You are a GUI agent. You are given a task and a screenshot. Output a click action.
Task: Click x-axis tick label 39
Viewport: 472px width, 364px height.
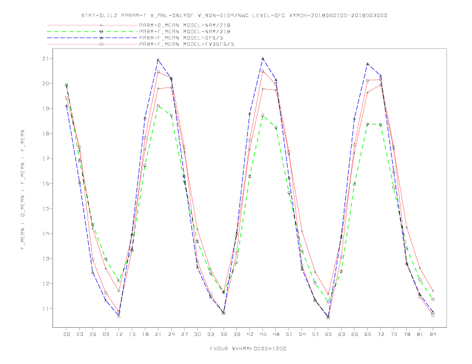click(x=237, y=334)
